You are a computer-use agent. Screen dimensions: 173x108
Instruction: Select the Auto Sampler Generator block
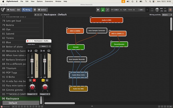tap(97, 31)
